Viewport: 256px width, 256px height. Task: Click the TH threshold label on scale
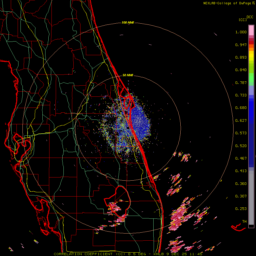[x=244, y=222]
